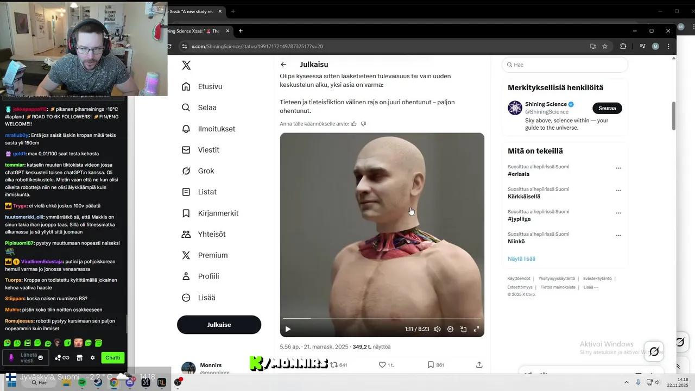Screen dimensions: 695x391
Task: Click the Chatti send button
Action: pyautogui.click(x=112, y=358)
